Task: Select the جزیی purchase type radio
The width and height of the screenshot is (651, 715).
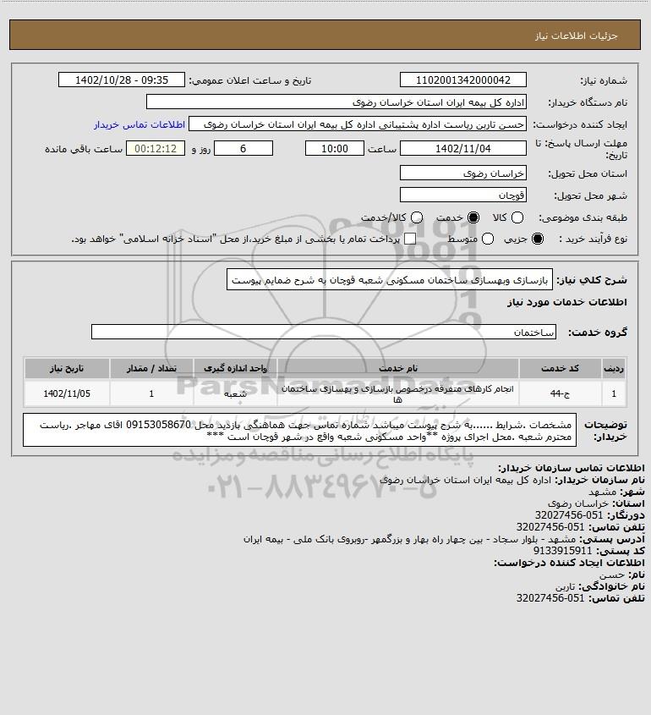Action: coord(538,239)
